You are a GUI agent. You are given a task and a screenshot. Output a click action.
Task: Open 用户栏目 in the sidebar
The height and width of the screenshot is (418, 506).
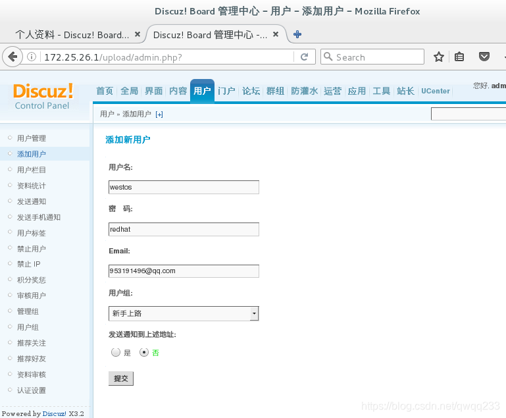pyautogui.click(x=32, y=170)
